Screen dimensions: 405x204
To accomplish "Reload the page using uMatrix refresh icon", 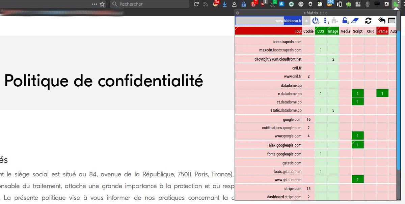I will click(x=368, y=21).
